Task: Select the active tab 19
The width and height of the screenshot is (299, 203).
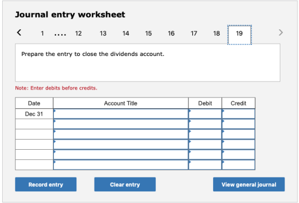Action: click(240, 35)
